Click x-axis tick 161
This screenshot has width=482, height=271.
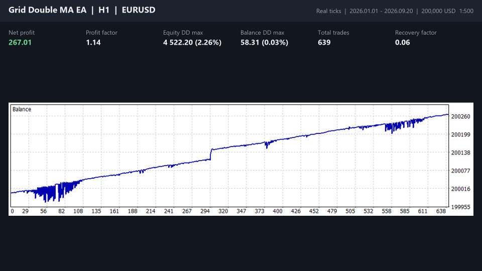(x=114, y=211)
